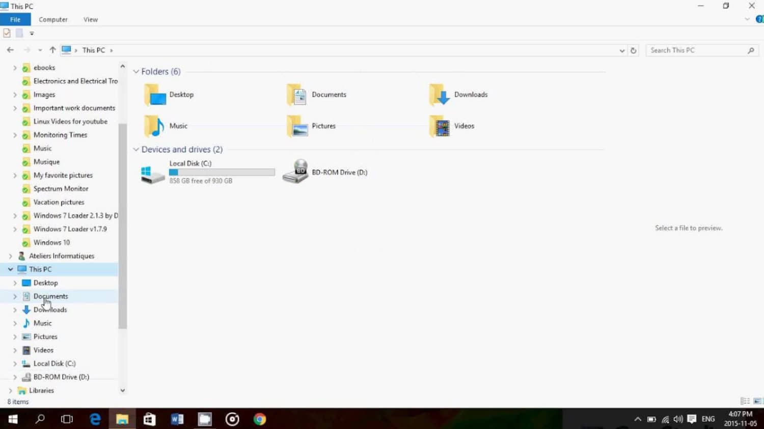This screenshot has height=429, width=764.
Task: Launch Microsoft Edge from the taskbar
Action: (95, 419)
